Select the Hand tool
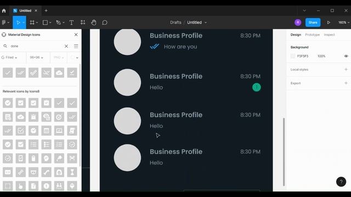Screen dimensions: 351x197 tap(94, 22)
